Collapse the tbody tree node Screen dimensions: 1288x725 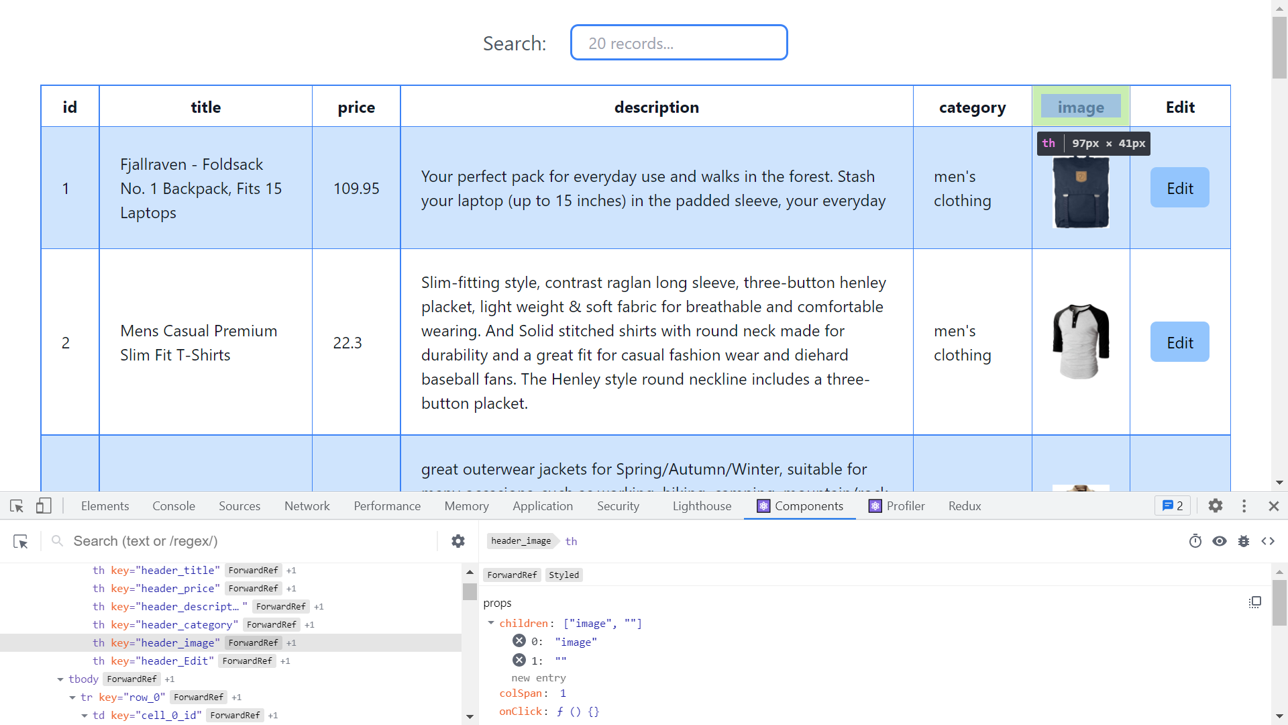(60, 679)
